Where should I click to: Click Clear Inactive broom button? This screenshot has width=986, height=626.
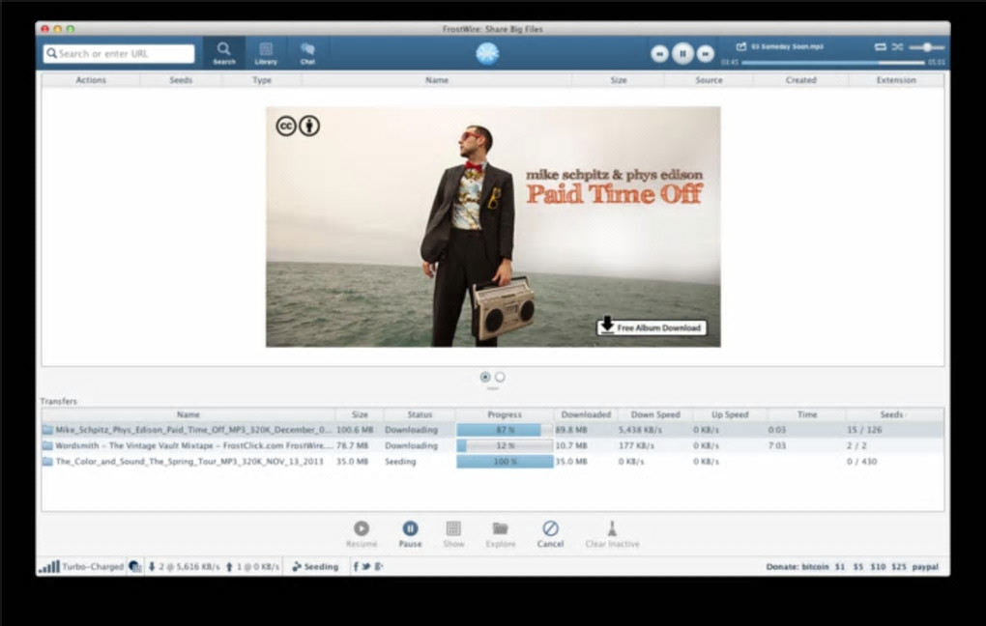point(612,534)
